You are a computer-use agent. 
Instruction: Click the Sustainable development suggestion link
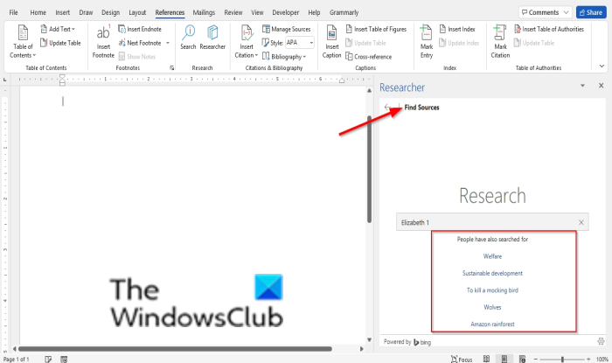[x=492, y=273]
